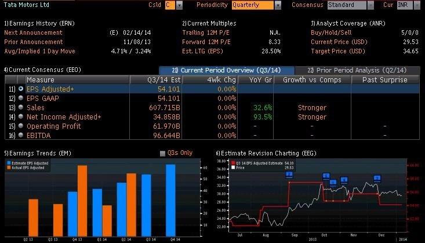Click the flag marker numbered 1 in October

point(333,183)
